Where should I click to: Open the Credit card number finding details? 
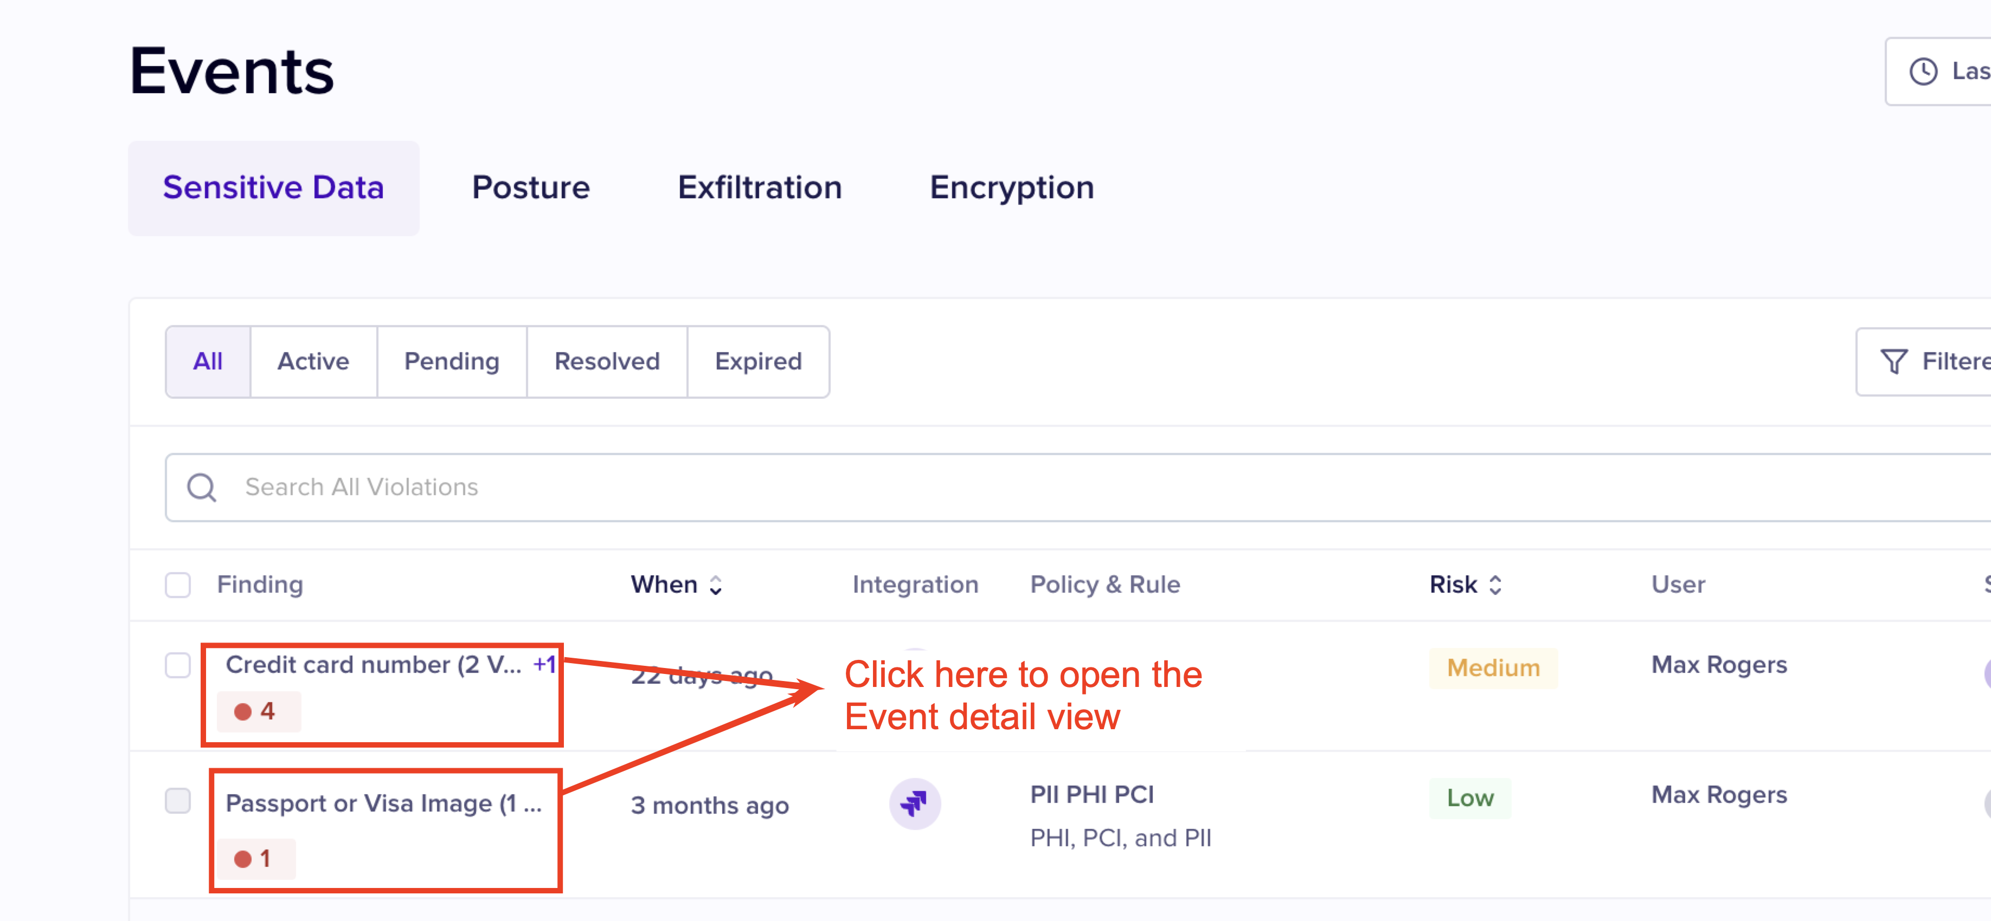pyautogui.click(x=373, y=665)
